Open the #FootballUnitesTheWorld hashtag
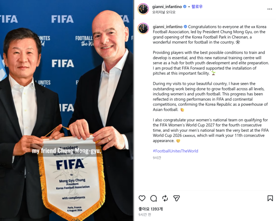 tap(175, 151)
